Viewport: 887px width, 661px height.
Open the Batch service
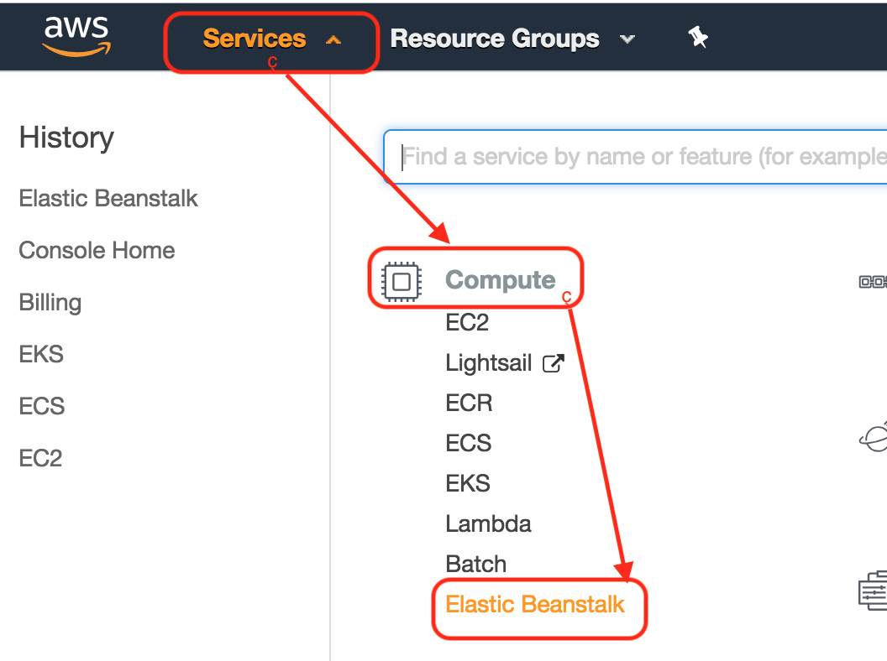[x=475, y=565]
